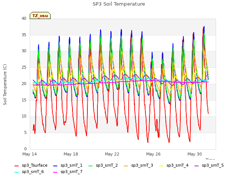Click the SP3 Soil Temperature chart title
The image size is (238, 179).
pos(119,4)
